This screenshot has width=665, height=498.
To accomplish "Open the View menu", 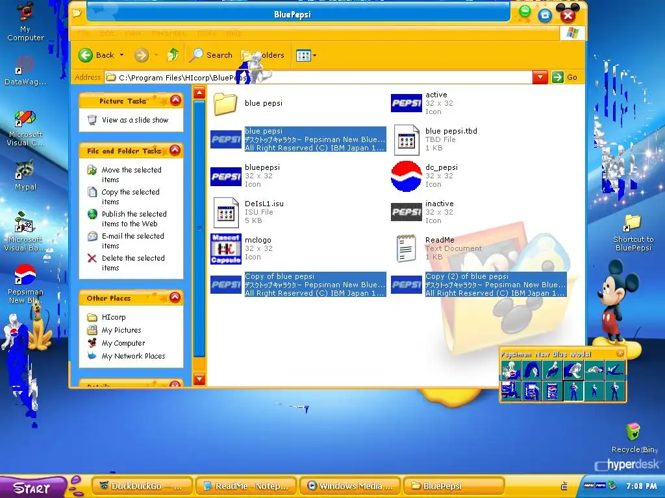I will (x=132, y=33).
